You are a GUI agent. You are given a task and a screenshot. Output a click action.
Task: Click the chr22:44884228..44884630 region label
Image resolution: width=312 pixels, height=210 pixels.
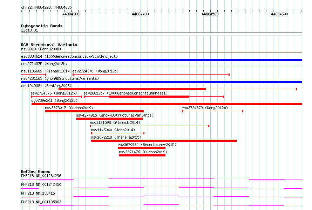(46, 7)
